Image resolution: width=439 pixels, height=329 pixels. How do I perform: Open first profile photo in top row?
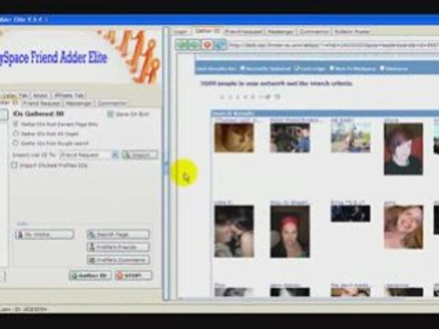(234, 138)
